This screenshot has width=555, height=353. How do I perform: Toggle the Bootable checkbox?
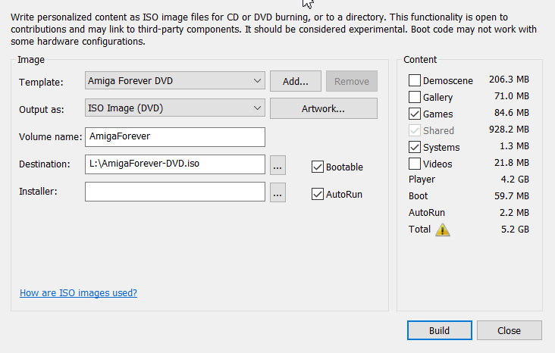click(318, 167)
